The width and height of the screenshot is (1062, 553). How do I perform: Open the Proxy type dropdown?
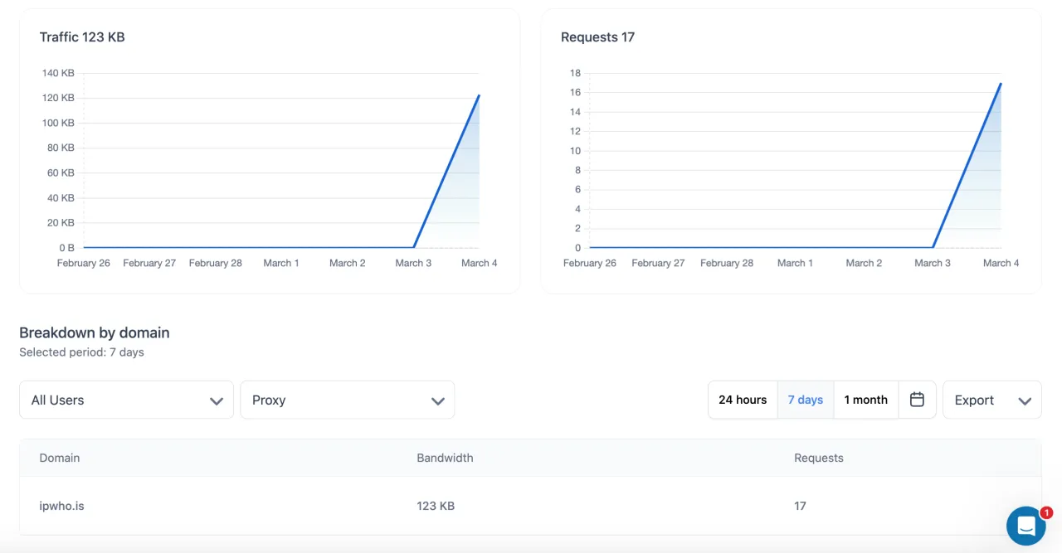[x=347, y=400]
